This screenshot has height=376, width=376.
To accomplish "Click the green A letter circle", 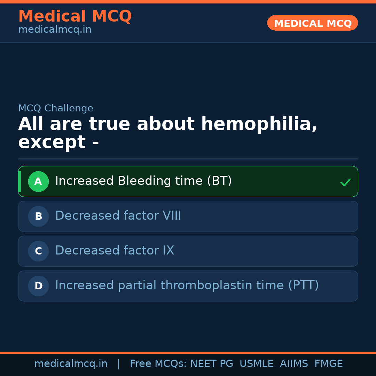I will (38, 181).
